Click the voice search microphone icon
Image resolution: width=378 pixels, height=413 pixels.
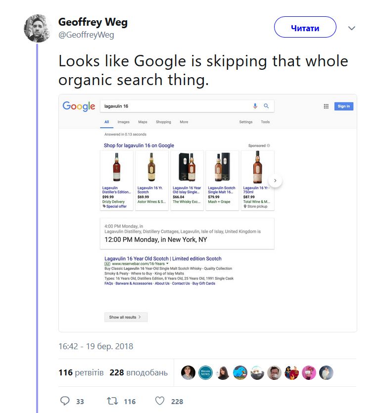255,106
